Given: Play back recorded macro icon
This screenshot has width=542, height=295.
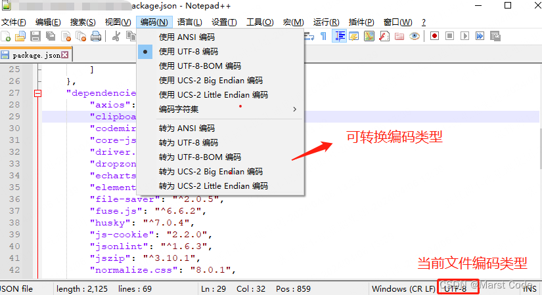Looking at the screenshot, I should coord(465,36).
